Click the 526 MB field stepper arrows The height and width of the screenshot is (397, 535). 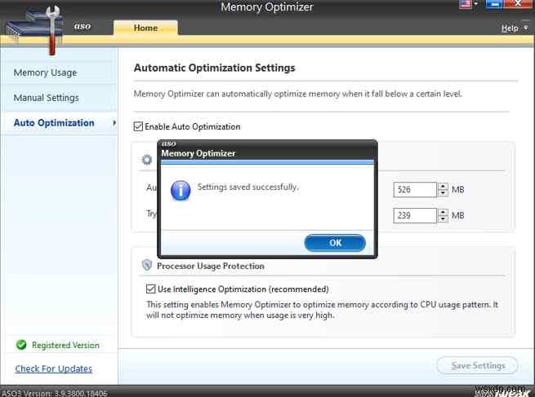444,190
